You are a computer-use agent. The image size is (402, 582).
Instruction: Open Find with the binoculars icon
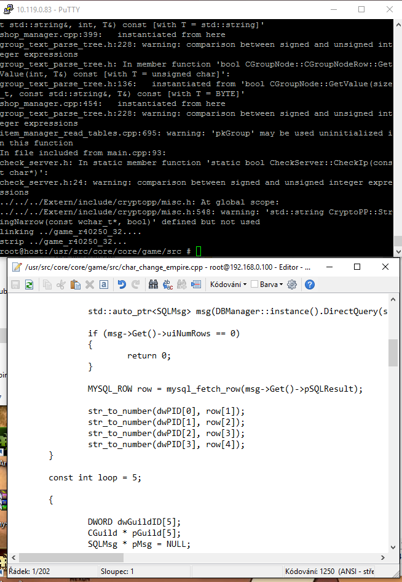(x=154, y=285)
